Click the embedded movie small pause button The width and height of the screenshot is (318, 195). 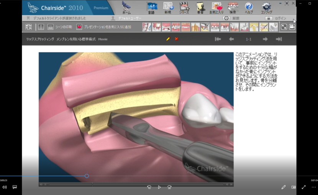click(45, 184)
